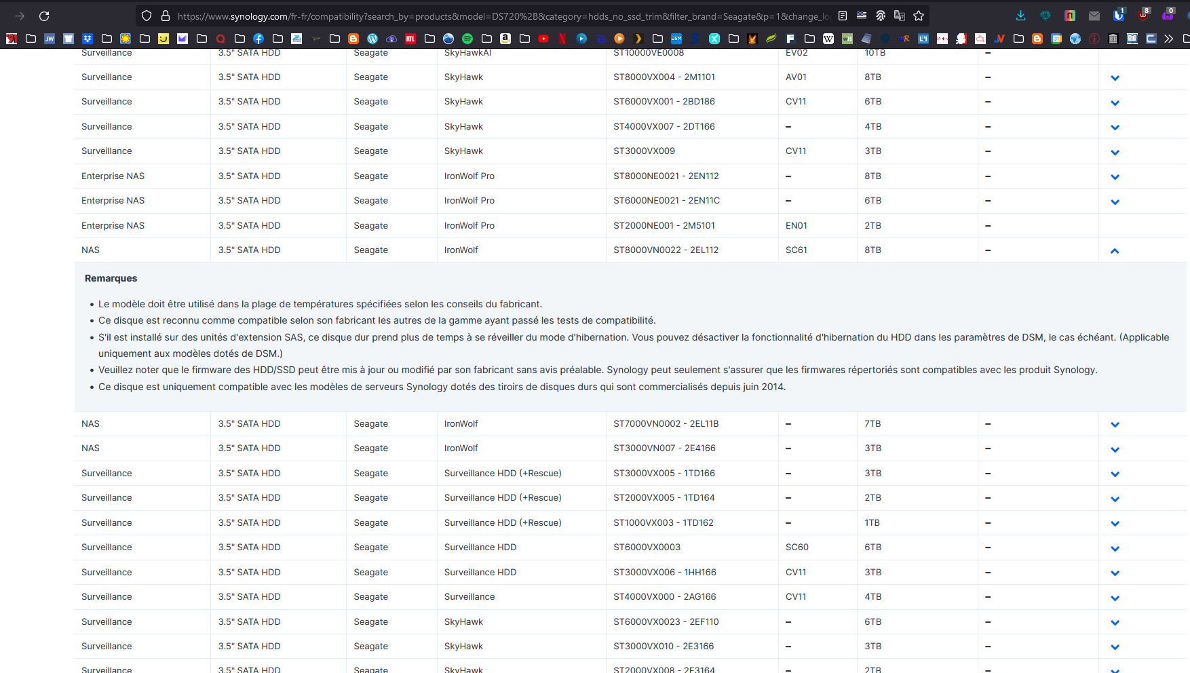This screenshot has height=673, width=1190.
Task: Expand details for ST1000VX003 - 1TD162
Action: click(x=1115, y=523)
